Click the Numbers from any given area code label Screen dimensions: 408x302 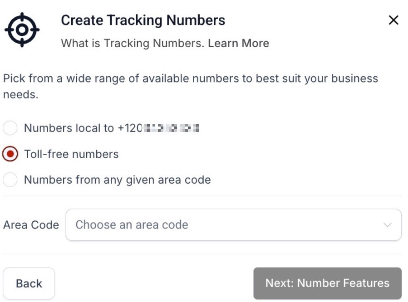[x=117, y=180]
